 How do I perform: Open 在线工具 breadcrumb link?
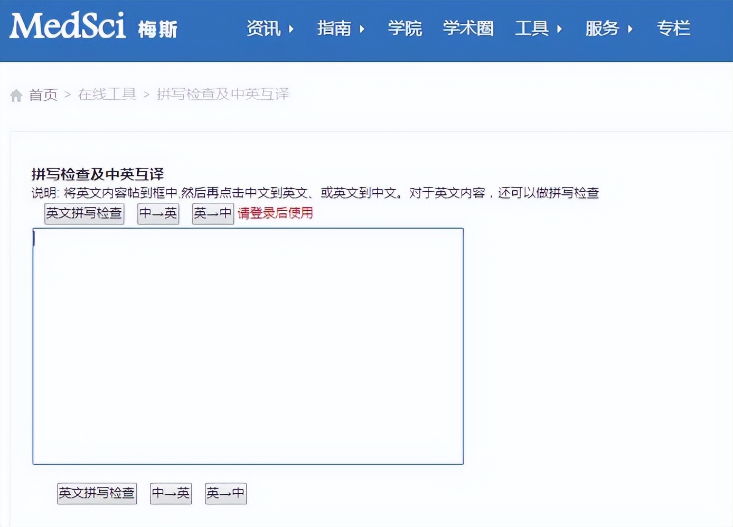coord(107,95)
